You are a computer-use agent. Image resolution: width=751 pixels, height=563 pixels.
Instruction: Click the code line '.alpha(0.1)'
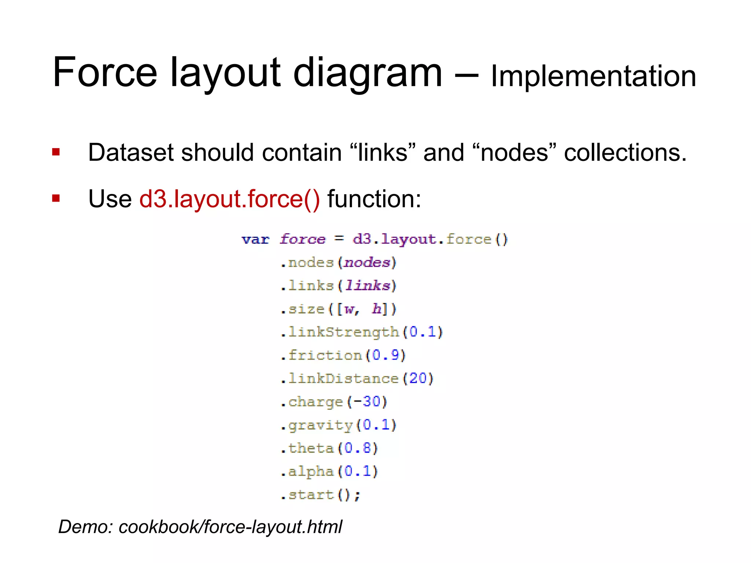329,472
